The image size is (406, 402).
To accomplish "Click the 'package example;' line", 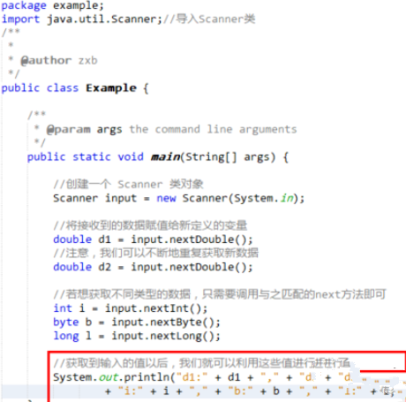I will [x=53, y=5].
